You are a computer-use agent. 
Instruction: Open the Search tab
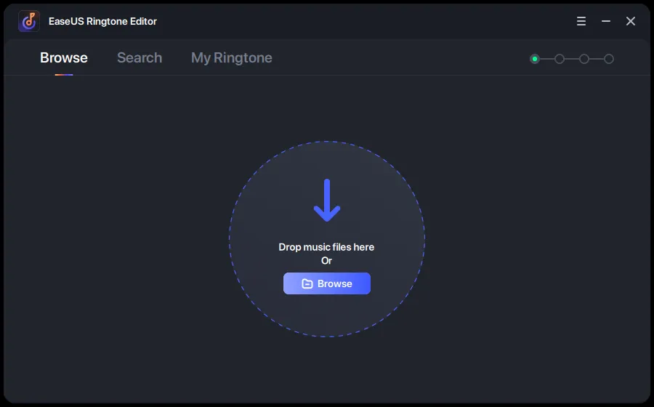click(x=140, y=58)
